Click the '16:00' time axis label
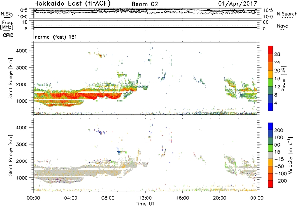Viewport: 297px width, 206px height. coord(182,198)
